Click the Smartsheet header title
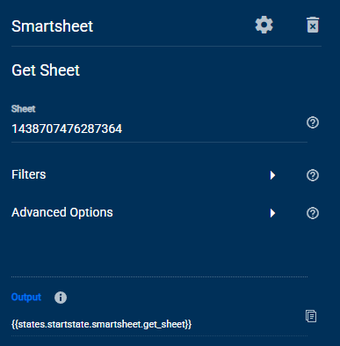Image resolution: width=340 pixels, height=346 pixels. [x=52, y=26]
